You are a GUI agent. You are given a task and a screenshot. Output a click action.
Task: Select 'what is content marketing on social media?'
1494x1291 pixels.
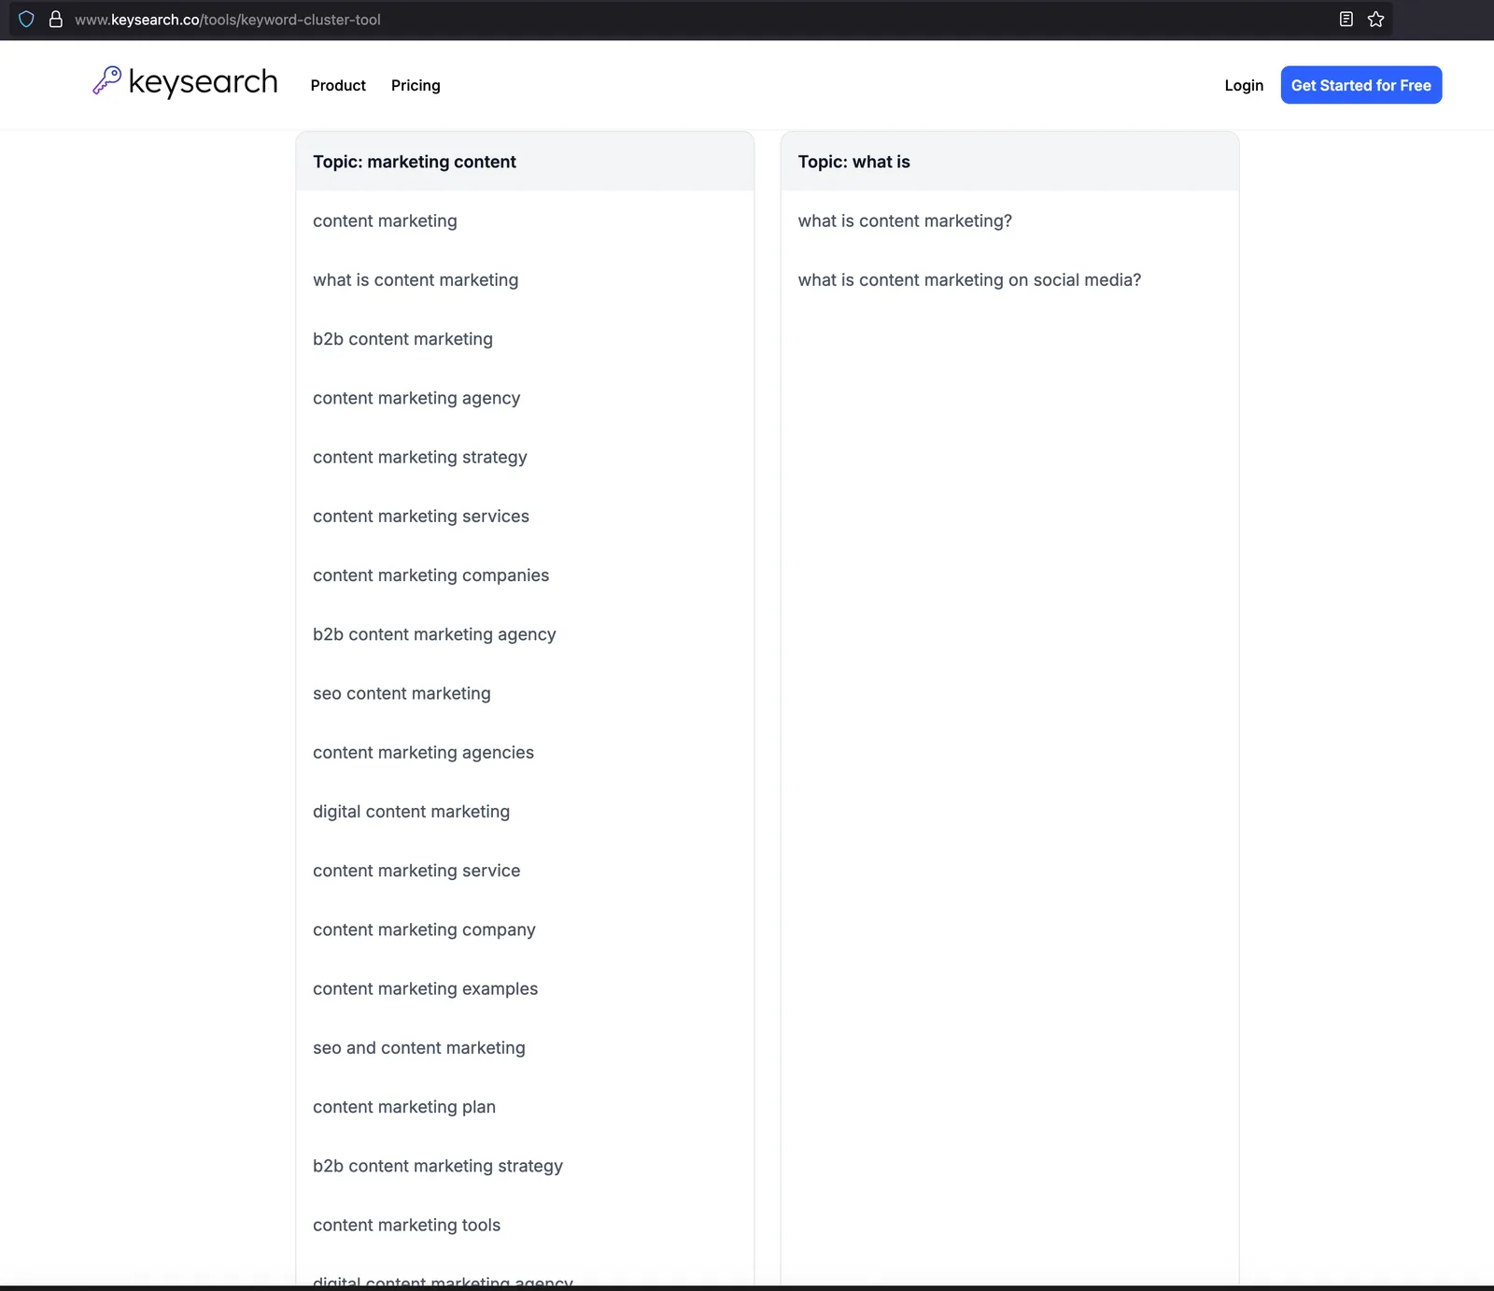(969, 280)
